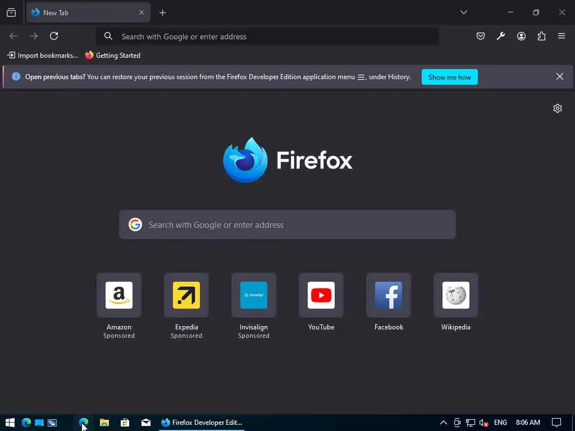Click the Amazon label text
This screenshot has width=575, height=431.
[119, 327]
